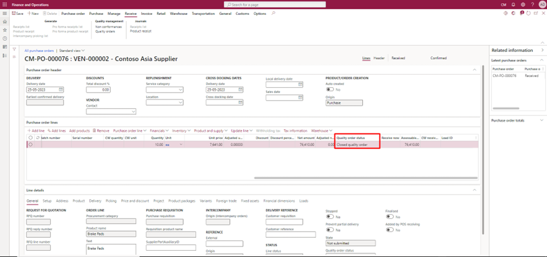Toggle the Stopped switch
Viewport: 547px width, 257px height.
pos(329,217)
